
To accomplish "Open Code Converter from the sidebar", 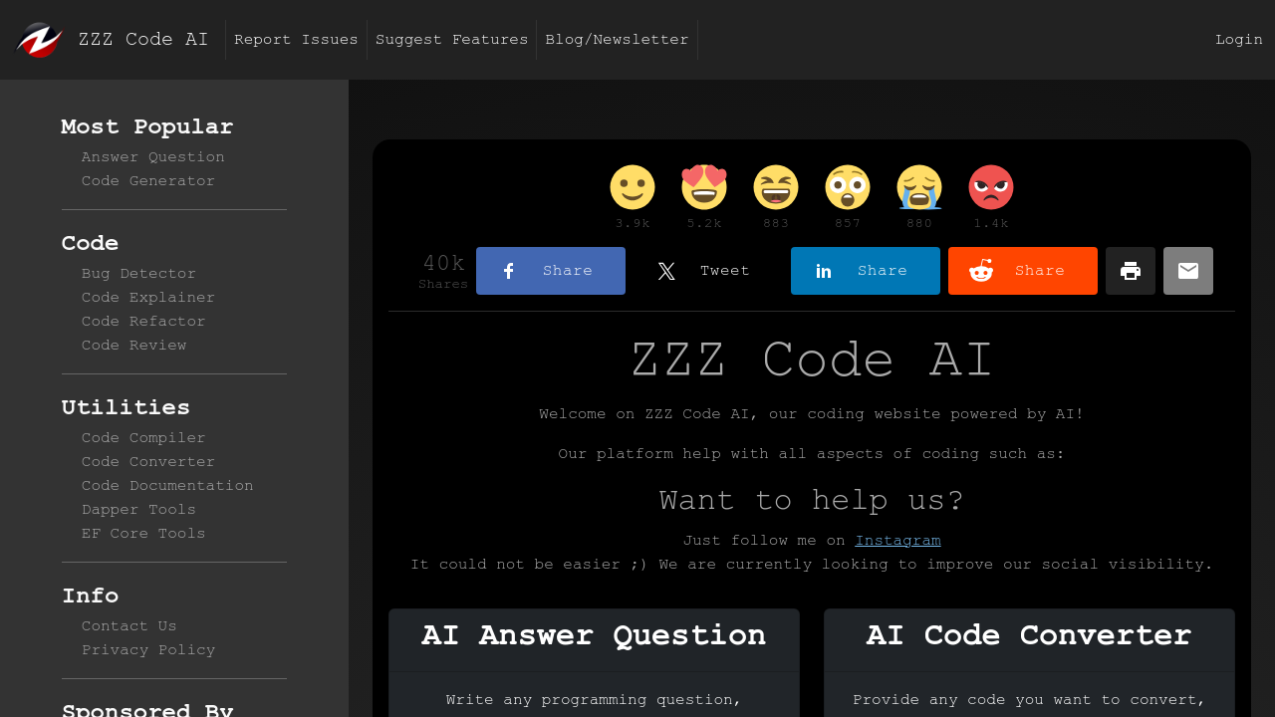I will point(147,461).
